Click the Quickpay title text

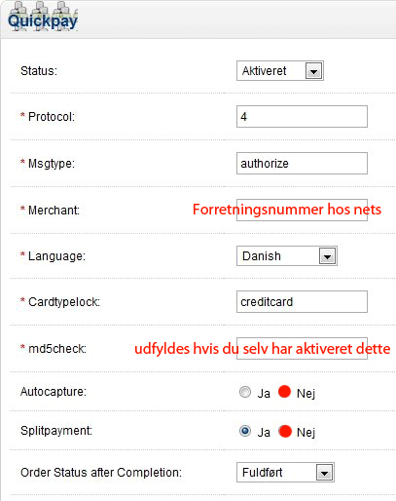point(43,22)
